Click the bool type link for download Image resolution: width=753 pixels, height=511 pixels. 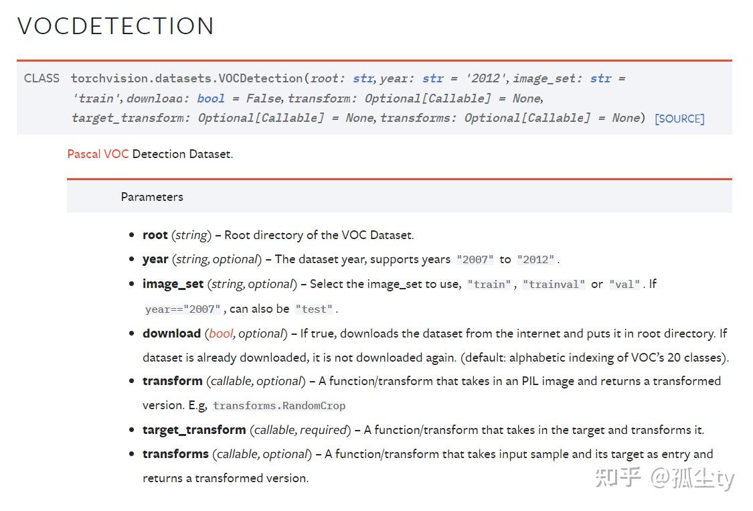(x=221, y=334)
